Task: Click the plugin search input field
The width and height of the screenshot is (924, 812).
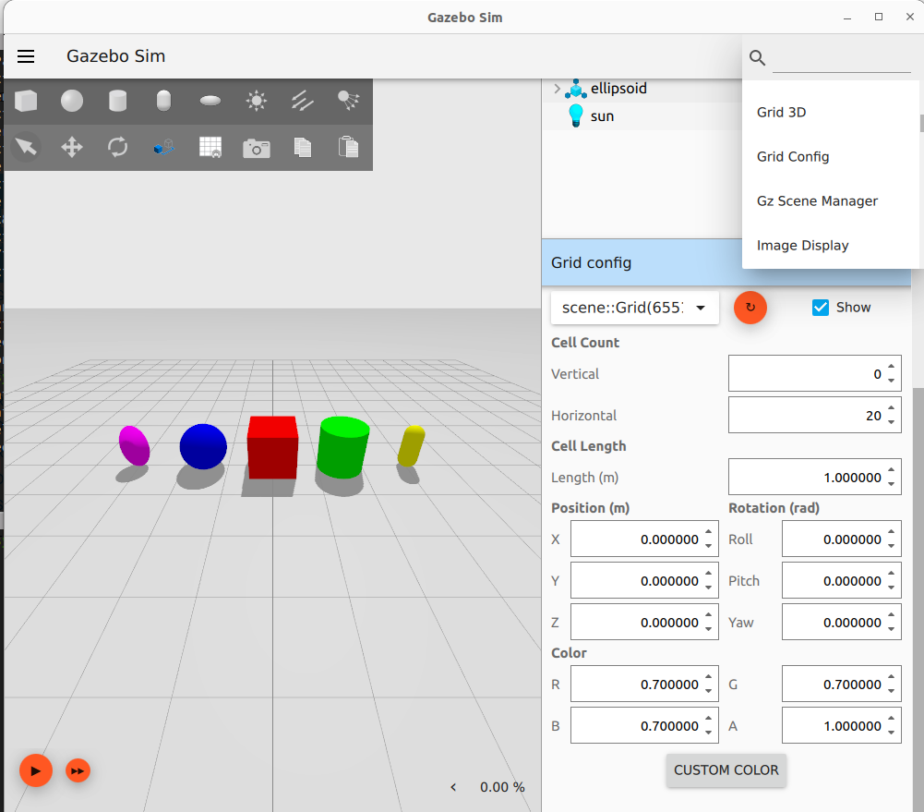Action: coord(842,59)
